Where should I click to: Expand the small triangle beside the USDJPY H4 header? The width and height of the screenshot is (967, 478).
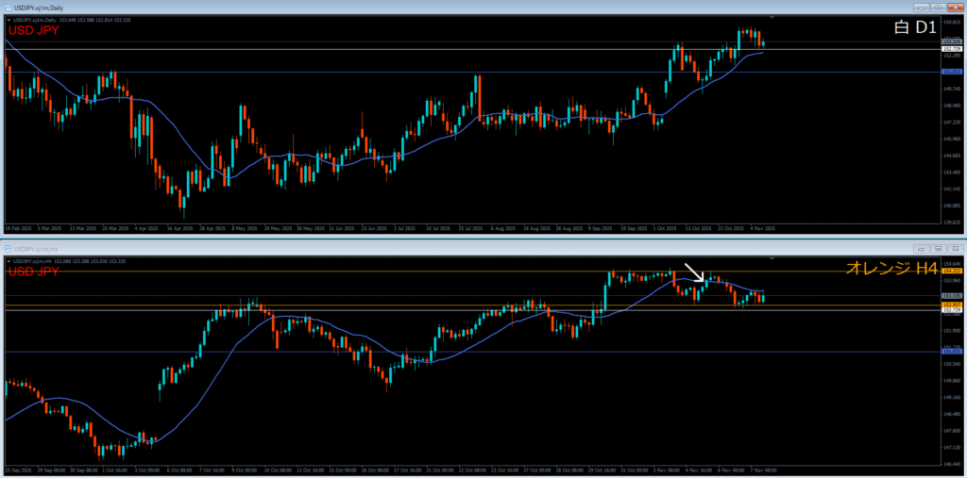click(x=8, y=259)
